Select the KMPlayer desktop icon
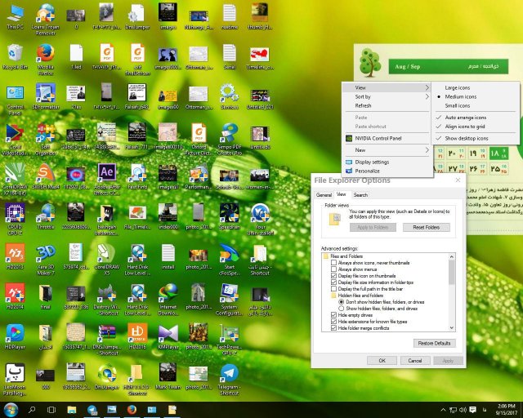 pos(168,333)
